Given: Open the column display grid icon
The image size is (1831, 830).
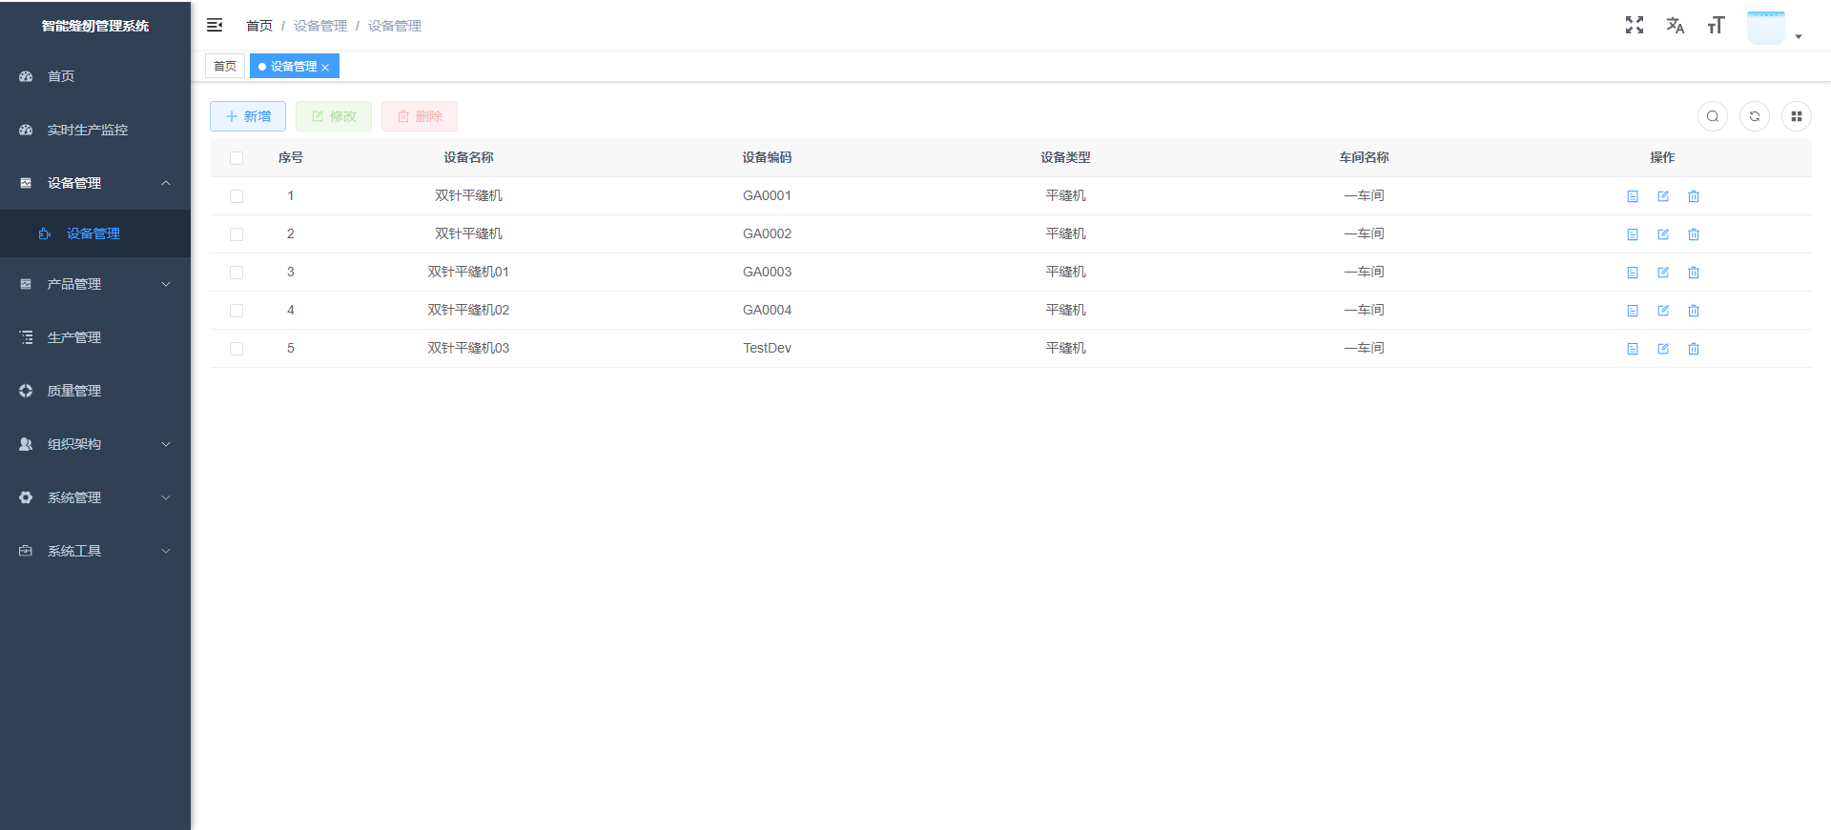Looking at the screenshot, I should point(1797,116).
